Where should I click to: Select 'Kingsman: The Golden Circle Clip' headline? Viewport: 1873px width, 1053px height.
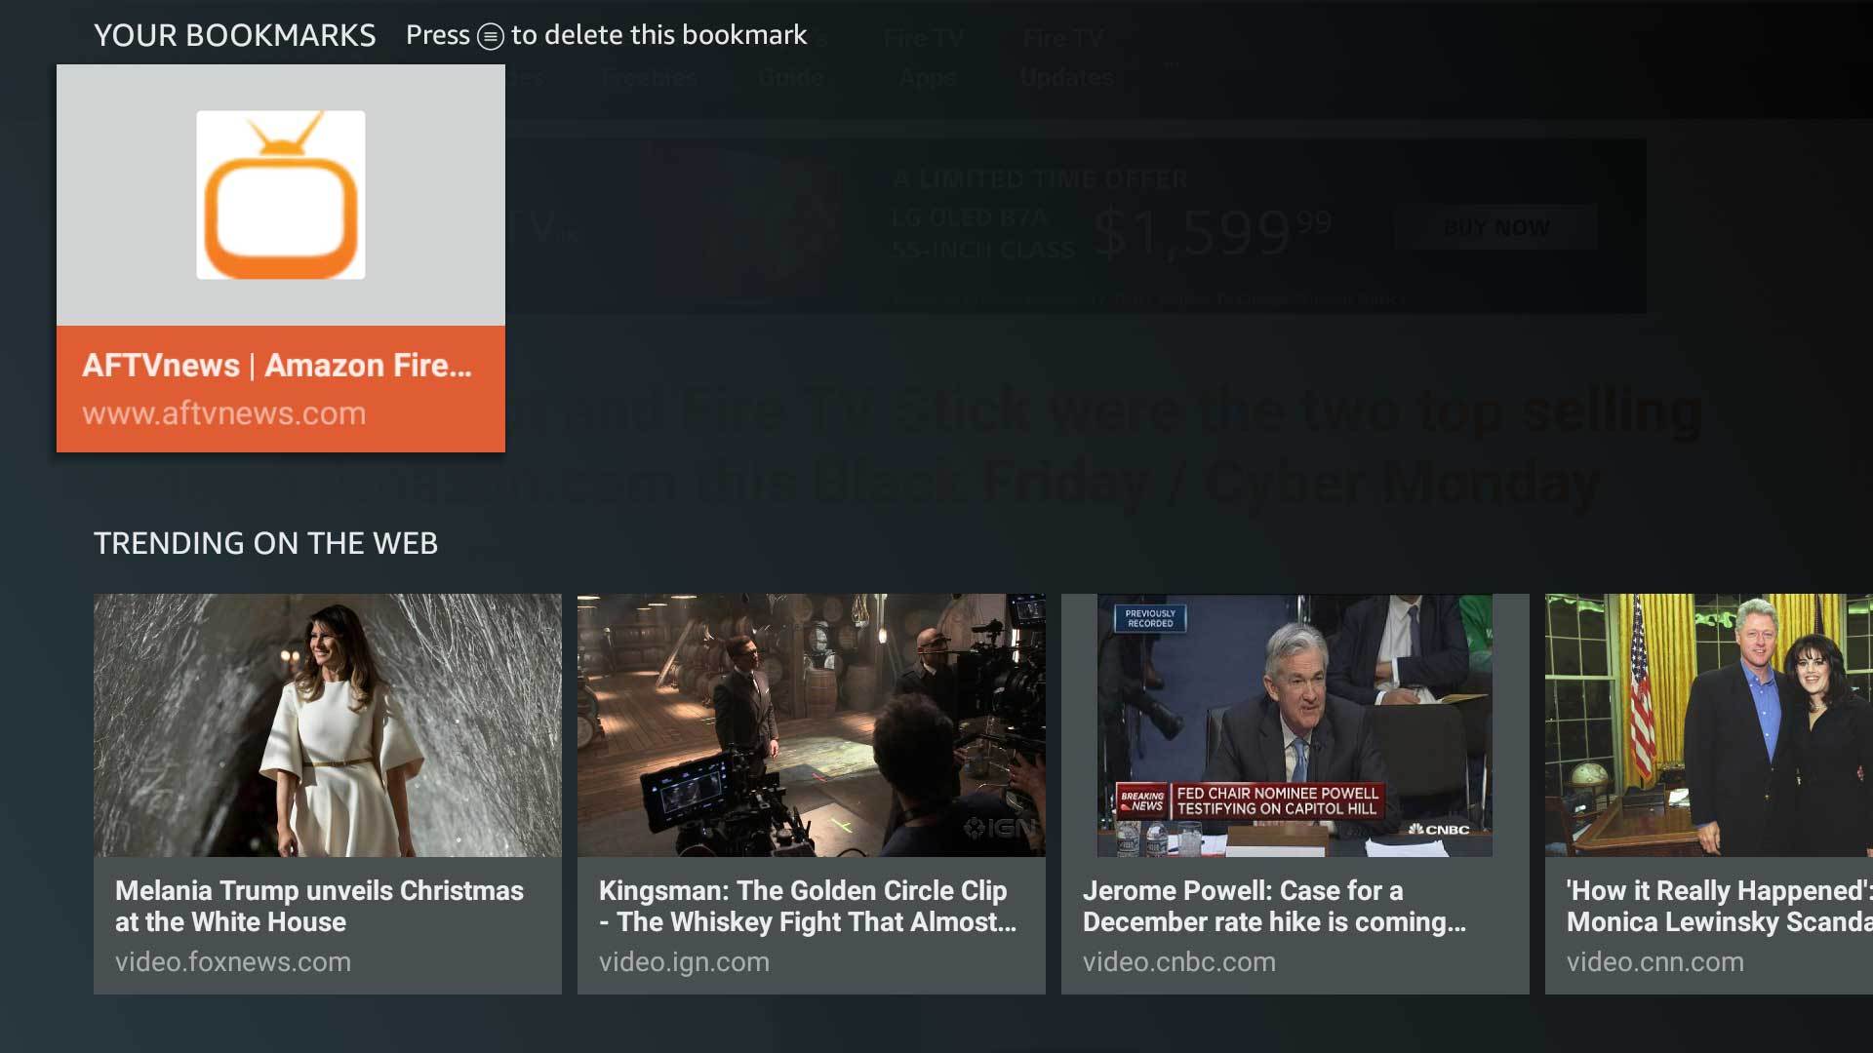coord(808,906)
